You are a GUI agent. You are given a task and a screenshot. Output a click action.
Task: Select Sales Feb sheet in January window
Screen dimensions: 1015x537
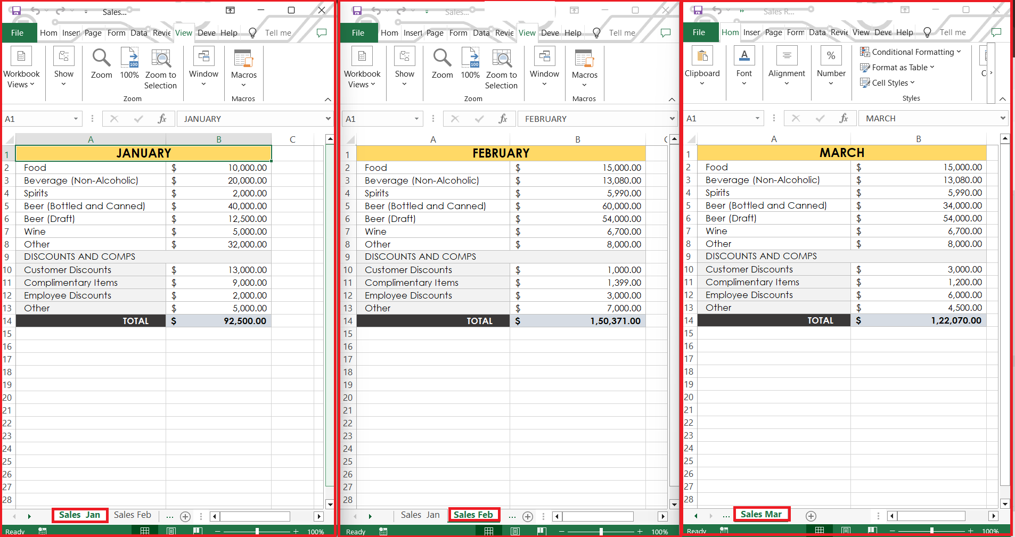click(x=133, y=515)
